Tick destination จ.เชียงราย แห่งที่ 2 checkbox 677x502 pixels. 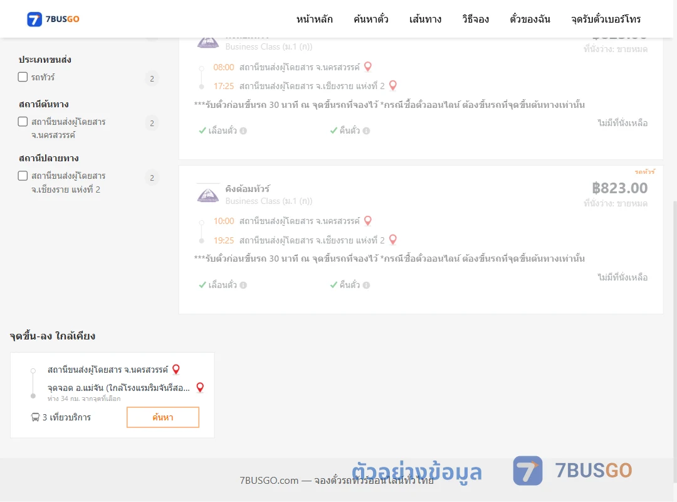[23, 176]
